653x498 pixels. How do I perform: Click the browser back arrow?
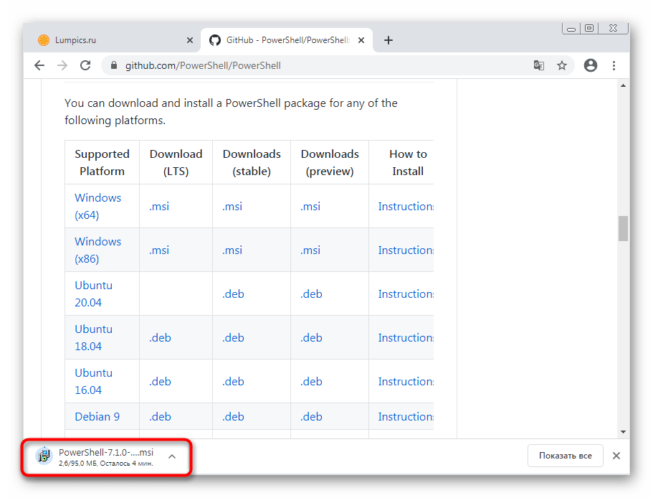point(39,65)
